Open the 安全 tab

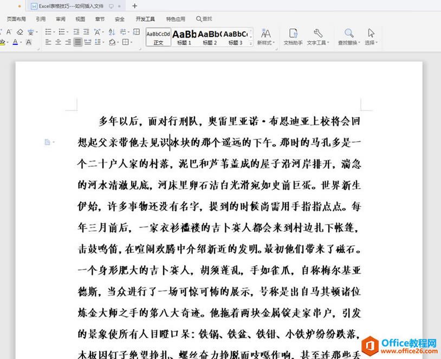[120, 19]
